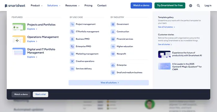Click the Operations Management heading
Screen dimensions: 217x112
43,37
